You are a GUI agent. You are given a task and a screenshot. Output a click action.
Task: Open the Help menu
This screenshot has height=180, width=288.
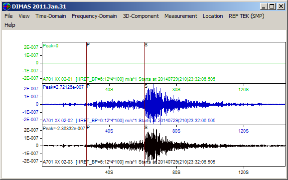tap(10, 25)
